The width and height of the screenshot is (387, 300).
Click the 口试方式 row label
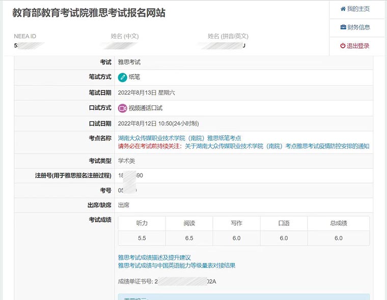pos(100,108)
